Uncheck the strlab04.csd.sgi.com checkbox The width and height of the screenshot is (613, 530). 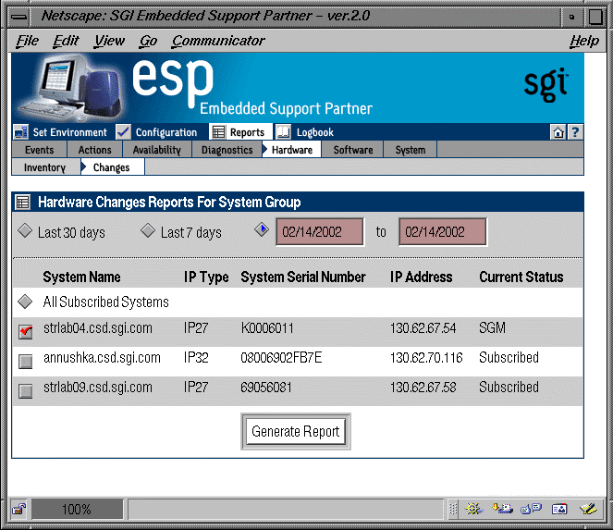(26, 332)
